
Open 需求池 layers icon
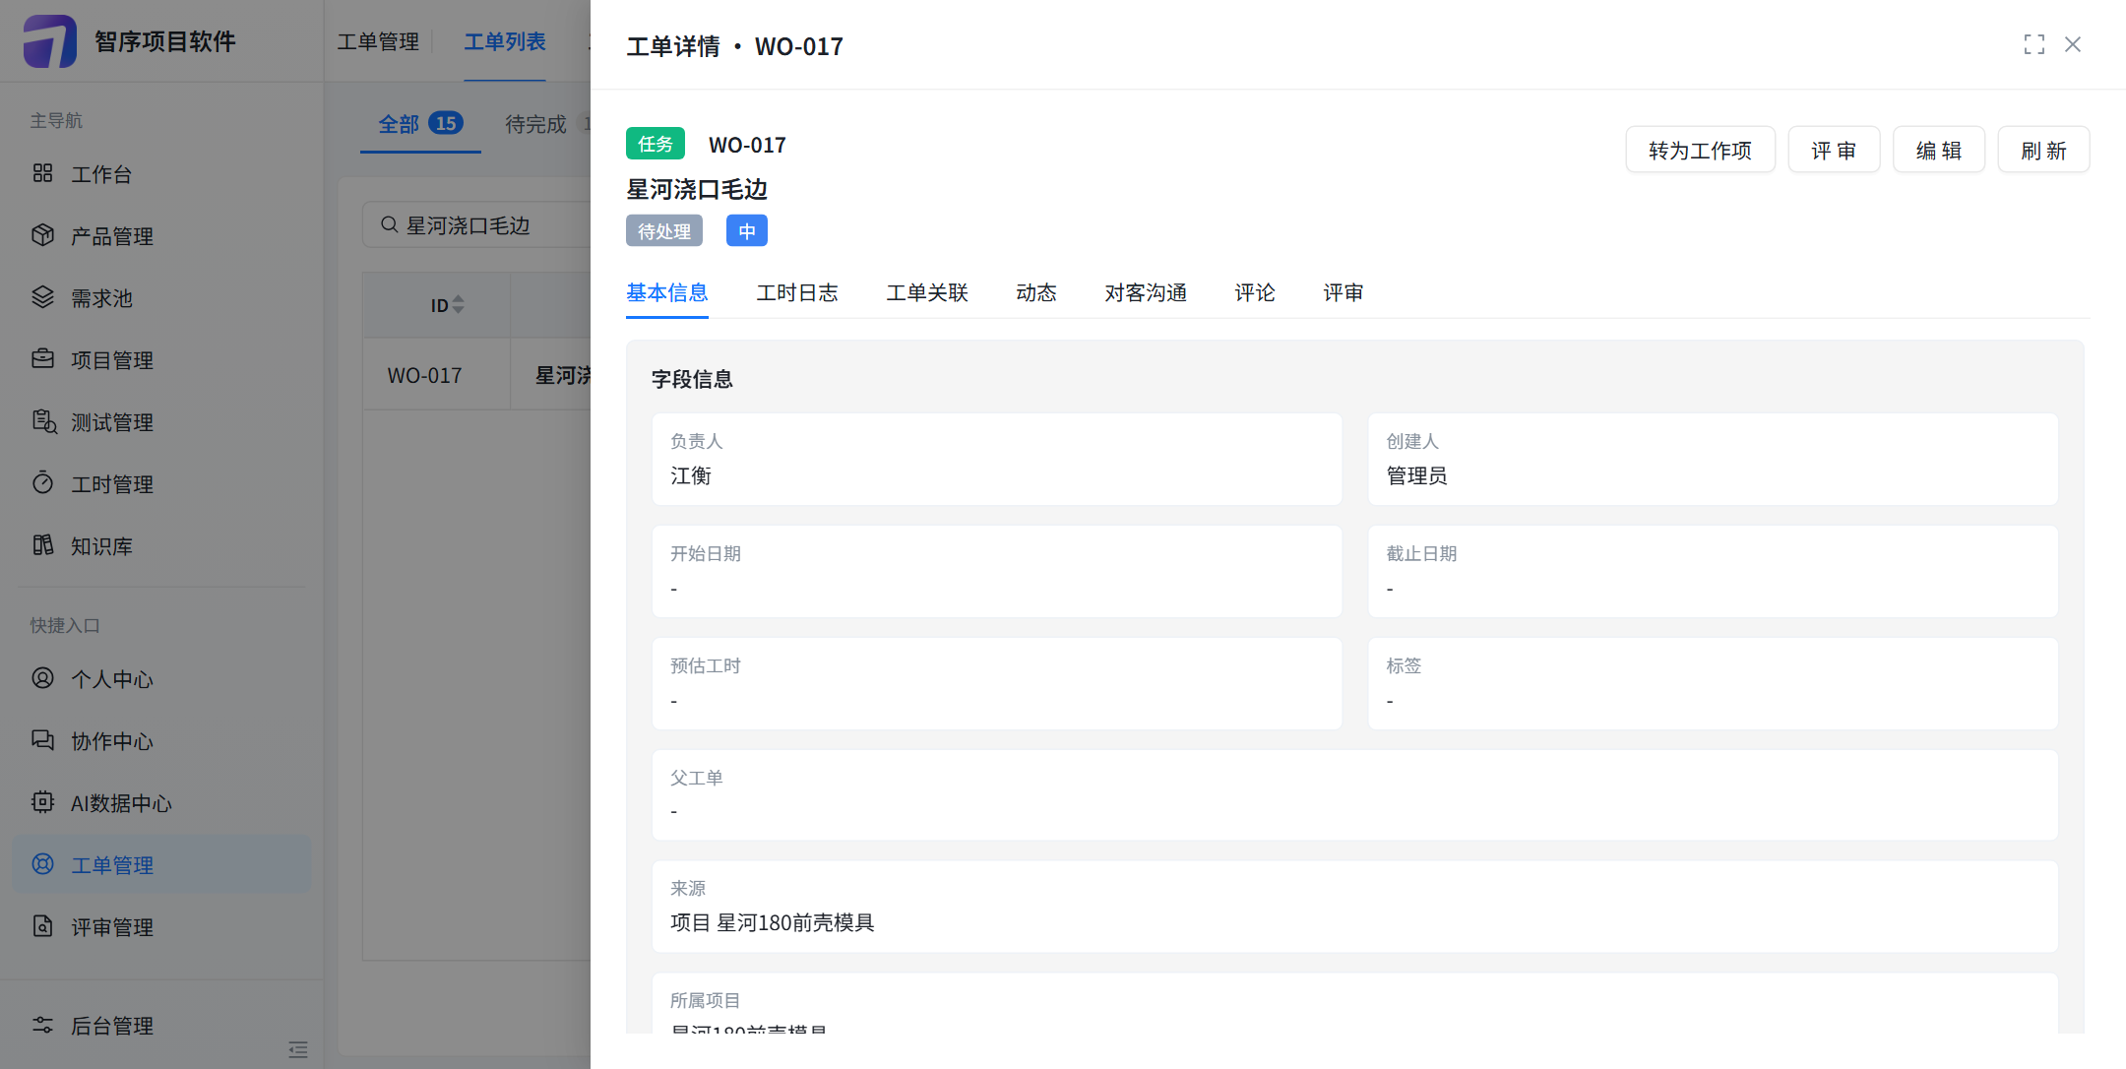tap(42, 297)
